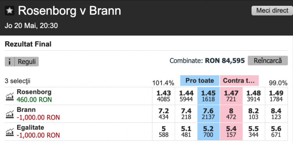Select the Contra toate header
293x143 pixels.
coord(239,81)
